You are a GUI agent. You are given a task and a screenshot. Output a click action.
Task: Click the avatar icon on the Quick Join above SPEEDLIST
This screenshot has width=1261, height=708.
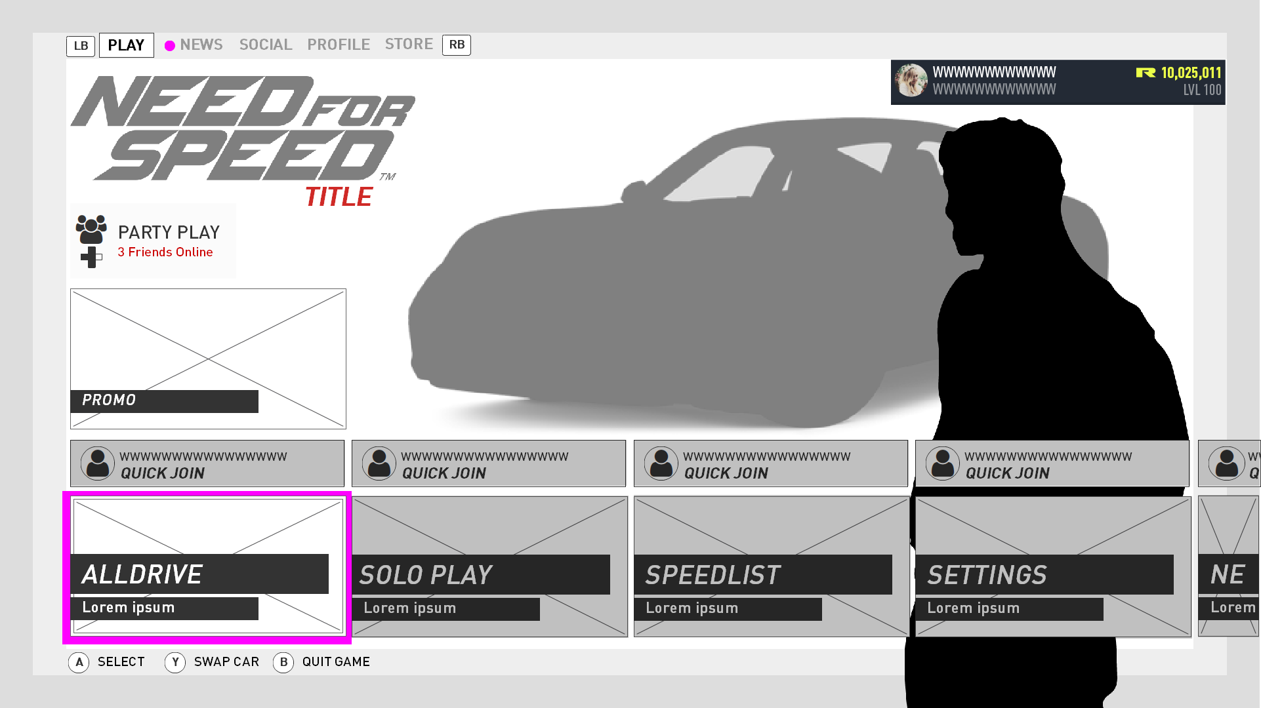[x=661, y=463]
